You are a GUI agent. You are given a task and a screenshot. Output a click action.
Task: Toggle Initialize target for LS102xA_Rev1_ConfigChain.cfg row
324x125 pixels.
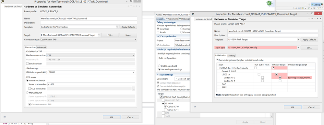(273, 68)
